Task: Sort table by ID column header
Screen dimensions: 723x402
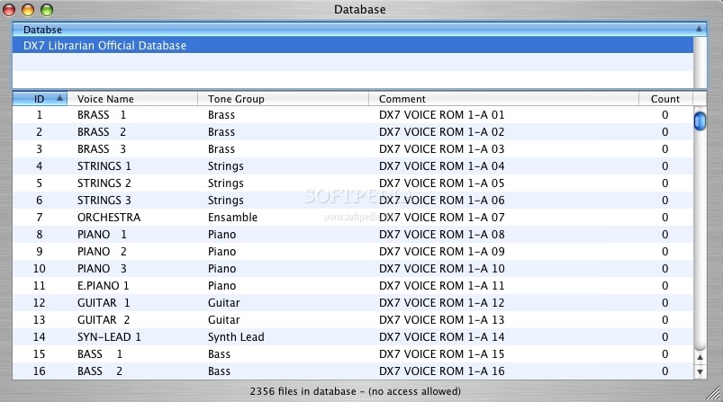Action: click(40, 99)
